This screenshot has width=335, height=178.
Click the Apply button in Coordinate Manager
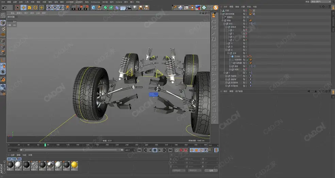click(211, 171)
